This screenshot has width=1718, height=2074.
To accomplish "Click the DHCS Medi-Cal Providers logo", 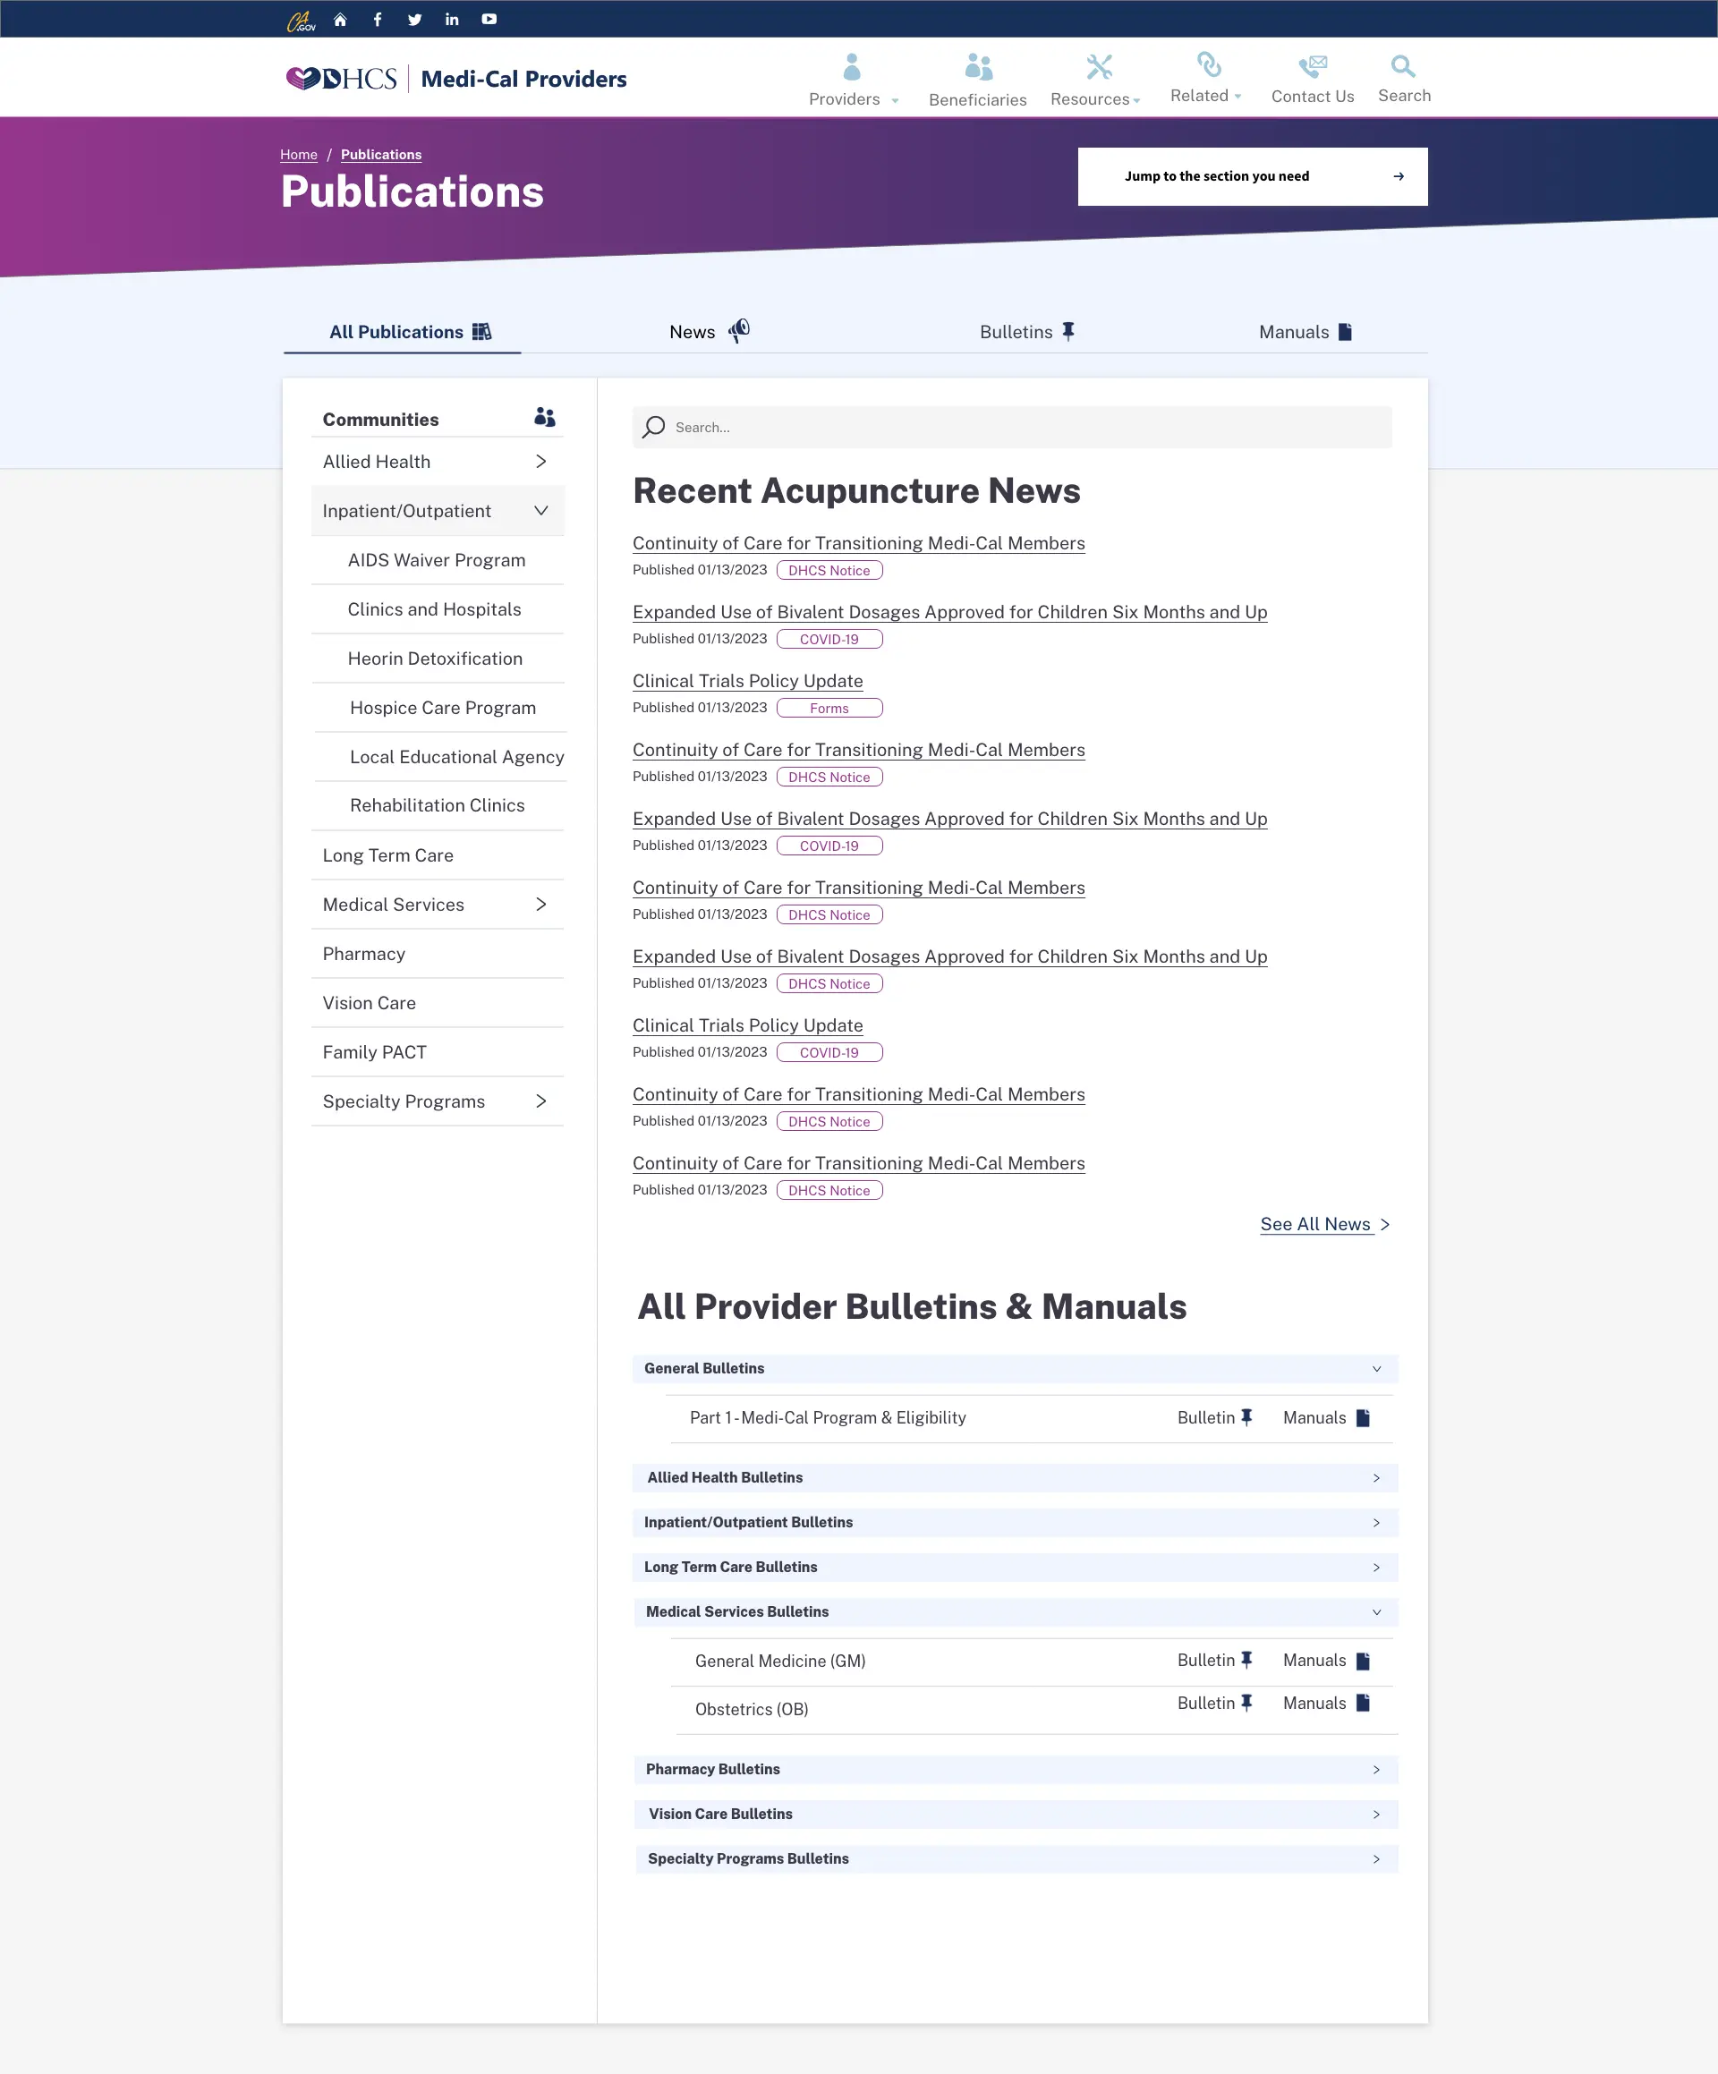I will (455, 77).
